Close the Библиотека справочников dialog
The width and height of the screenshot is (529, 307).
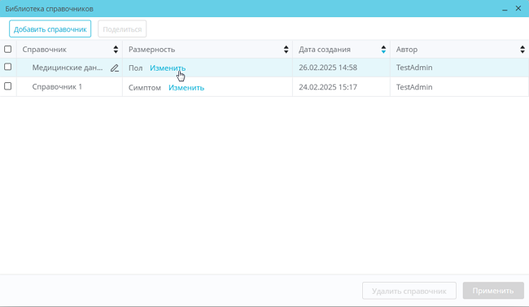click(x=518, y=8)
